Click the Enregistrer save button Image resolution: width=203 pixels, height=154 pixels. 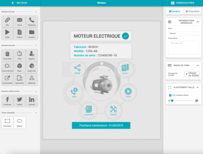coord(183,3)
